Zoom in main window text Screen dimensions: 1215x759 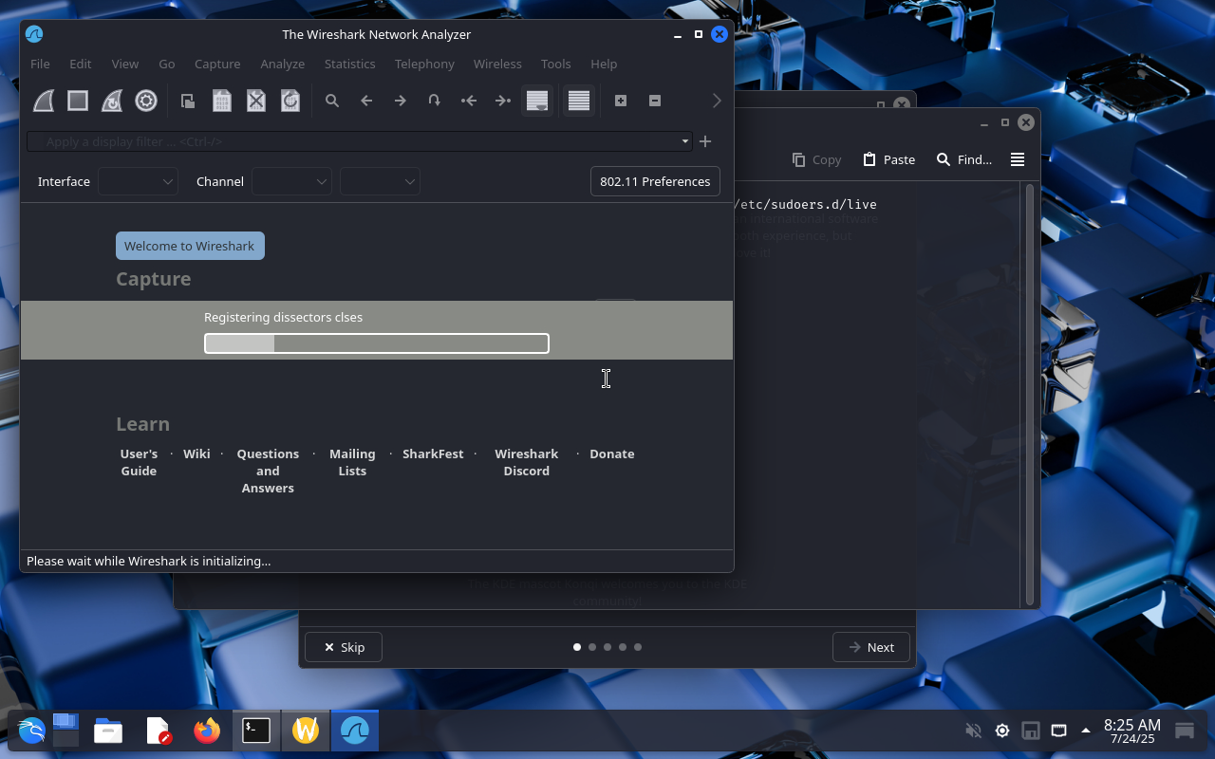[621, 101]
